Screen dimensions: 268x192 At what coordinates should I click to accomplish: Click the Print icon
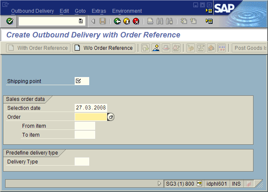150,21
